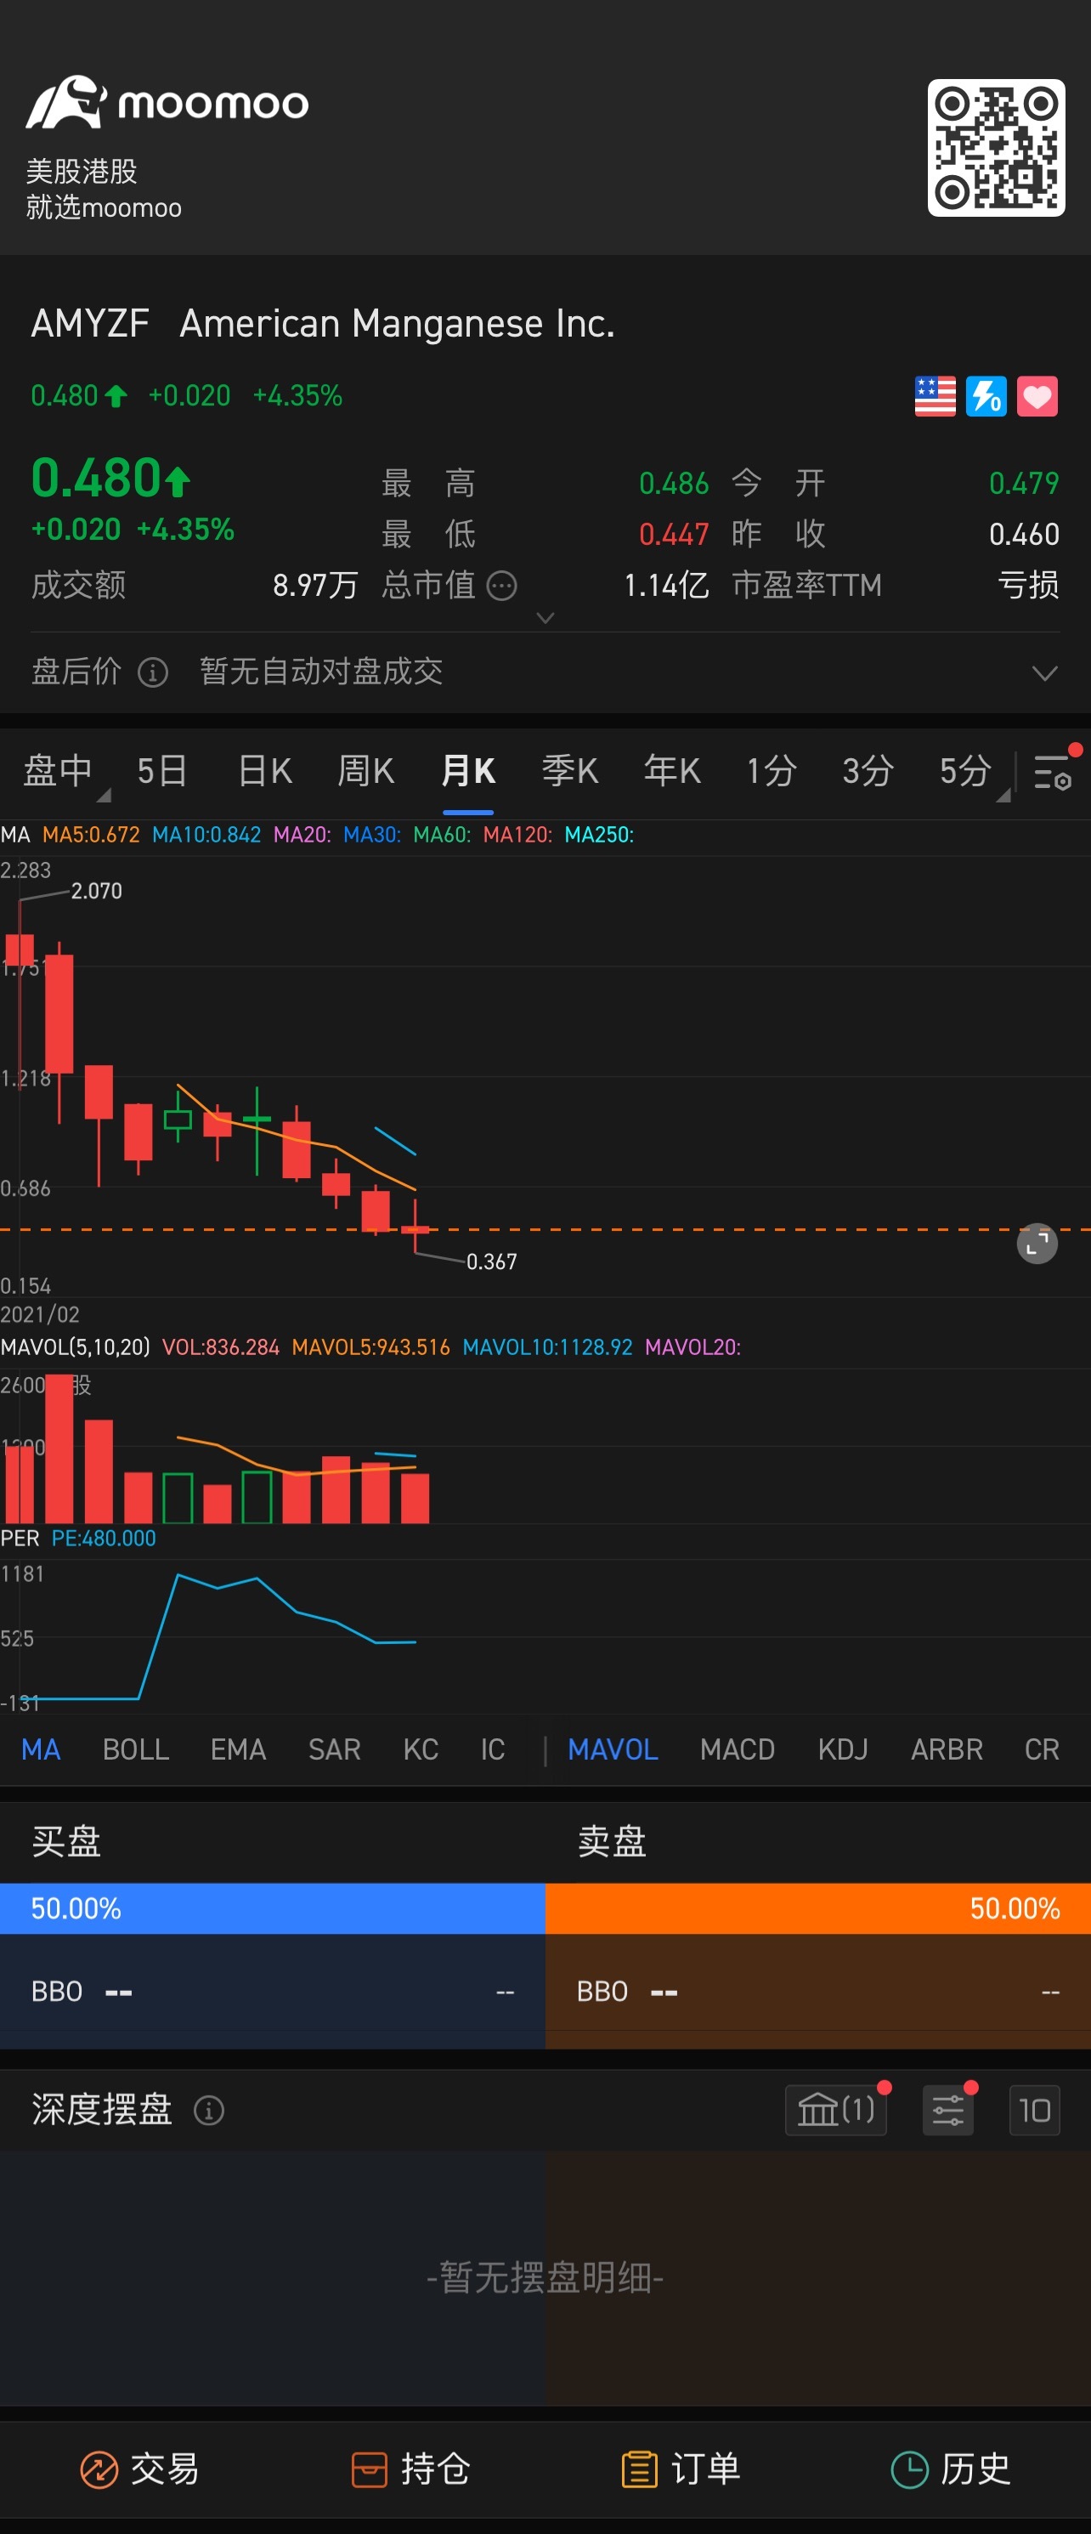The width and height of the screenshot is (1091, 2534).
Task: Select the EMA main indicator
Action: [238, 1749]
